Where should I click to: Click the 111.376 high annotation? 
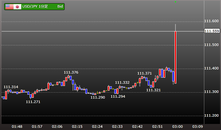(71, 73)
